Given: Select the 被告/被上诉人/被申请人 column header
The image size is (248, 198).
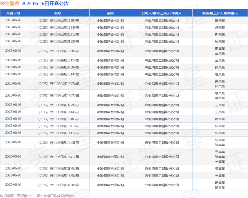Looking at the screenshot, I should click(220, 13).
